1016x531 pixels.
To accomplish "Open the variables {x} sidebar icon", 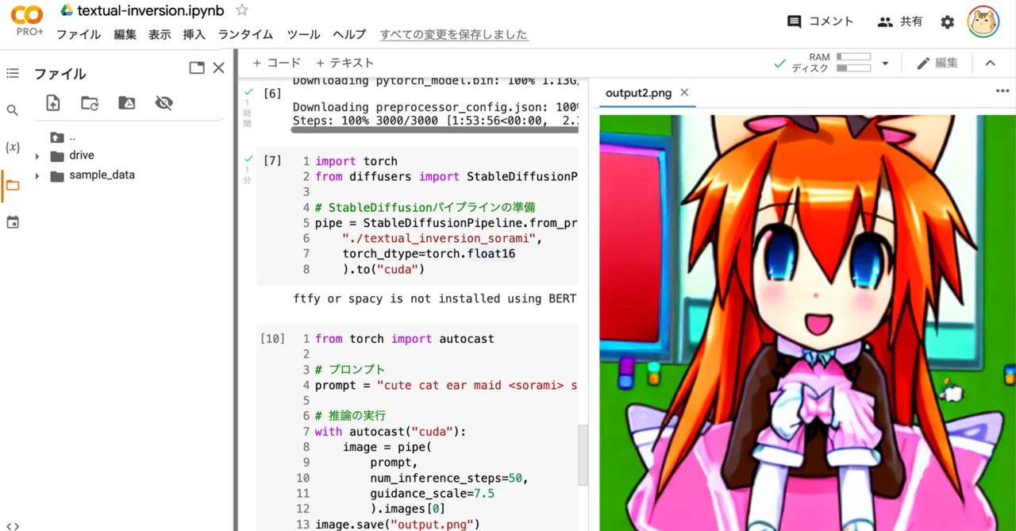I will pos(13,148).
